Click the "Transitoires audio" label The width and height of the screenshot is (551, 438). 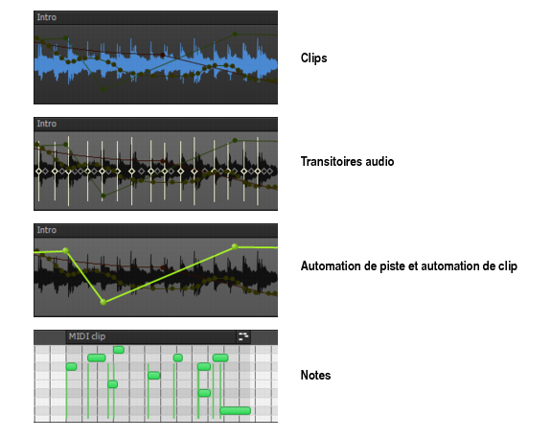347,161
